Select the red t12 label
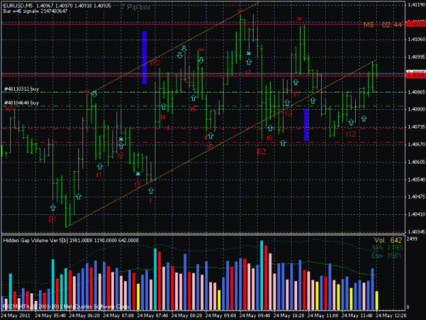 [x=351, y=134]
